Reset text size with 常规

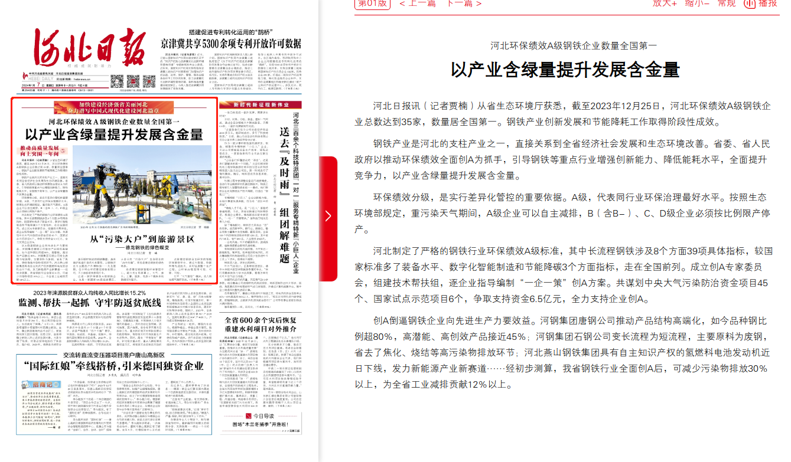(727, 4)
